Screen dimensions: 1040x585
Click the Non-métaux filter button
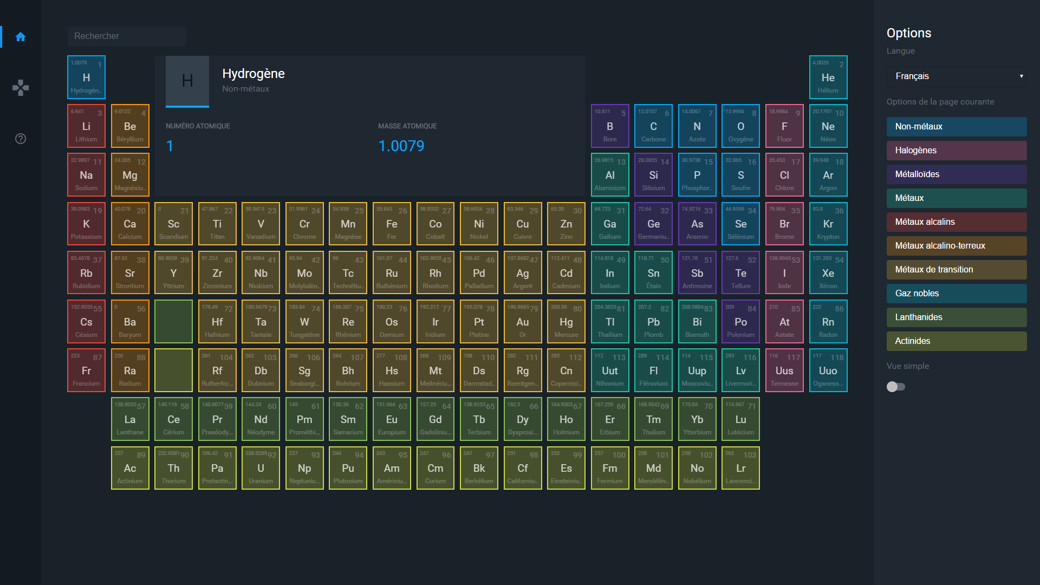(956, 126)
